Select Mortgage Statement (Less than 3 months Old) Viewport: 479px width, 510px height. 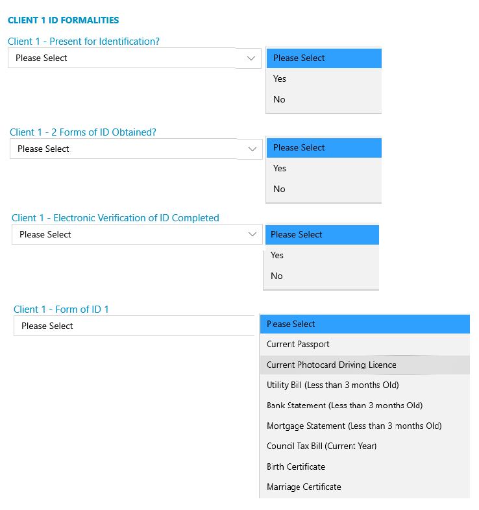point(365,426)
